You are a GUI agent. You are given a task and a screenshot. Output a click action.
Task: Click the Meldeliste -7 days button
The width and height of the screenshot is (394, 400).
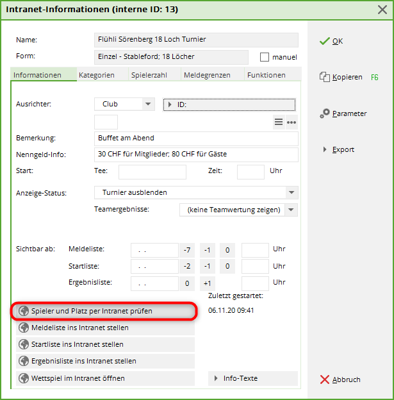pos(187,250)
